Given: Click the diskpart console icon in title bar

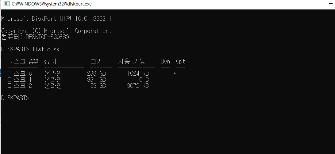Looking at the screenshot, I should (7, 4).
